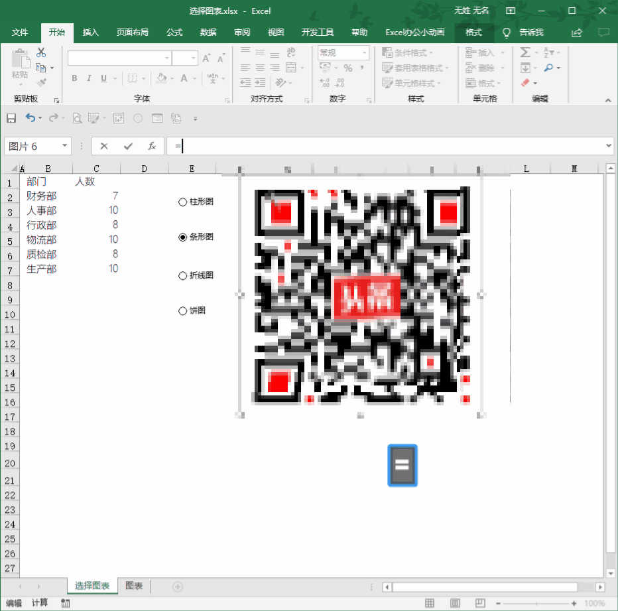Open the font name dropdown
Image resolution: width=618 pixels, height=611 pixels.
click(x=167, y=58)
